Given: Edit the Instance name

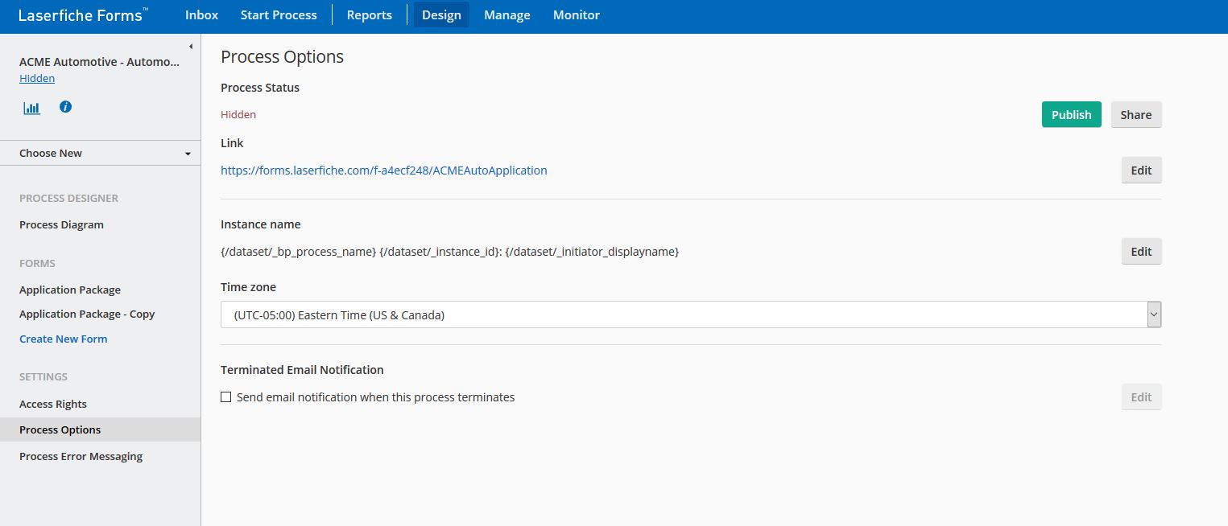Looking at the screenshot, I should tap(1141, 252).
